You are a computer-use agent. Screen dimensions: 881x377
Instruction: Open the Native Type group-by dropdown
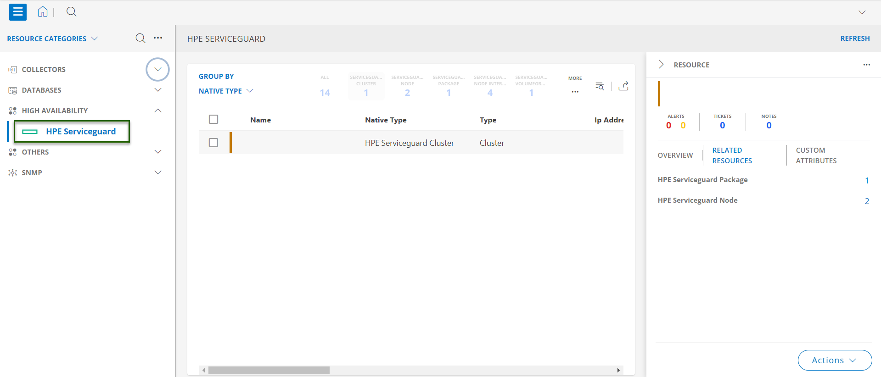coord(226,91)
